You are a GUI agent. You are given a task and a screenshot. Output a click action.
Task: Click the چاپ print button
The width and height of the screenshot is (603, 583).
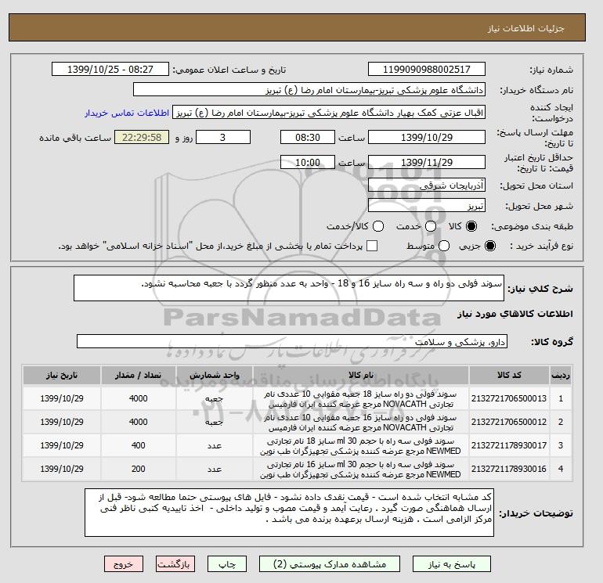(227, 564)
